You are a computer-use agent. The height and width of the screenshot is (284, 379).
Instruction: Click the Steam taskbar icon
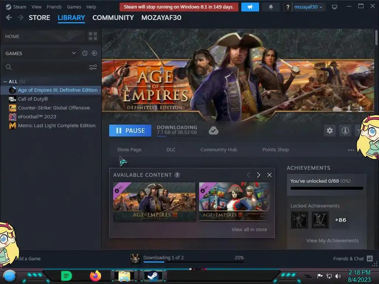point(153,276)
